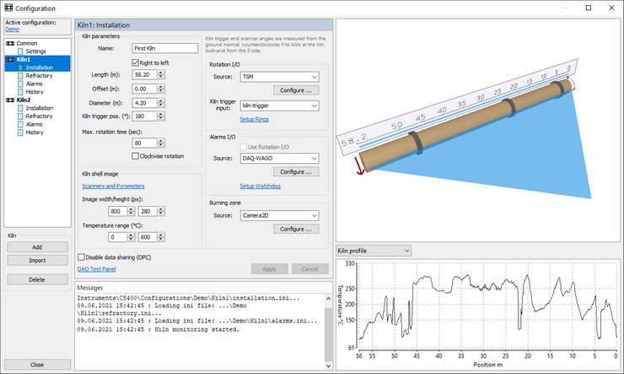Check Disable data sharing (OPC)

tap(81, 257)
